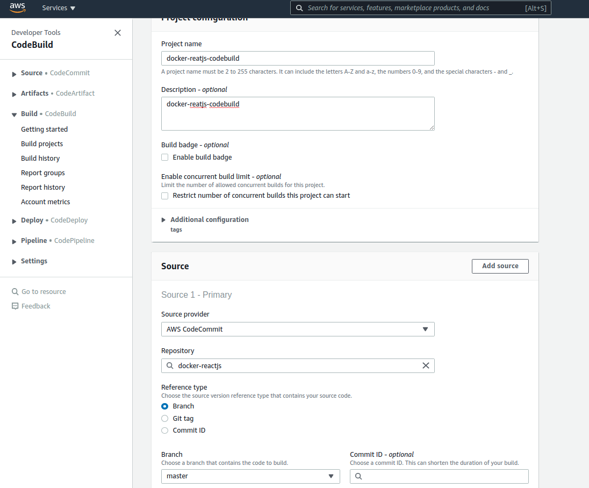Image resolution: width=589 pixels, height=488 pixels.
Task: Click inside the Project name input field
Action: (298, 58)
